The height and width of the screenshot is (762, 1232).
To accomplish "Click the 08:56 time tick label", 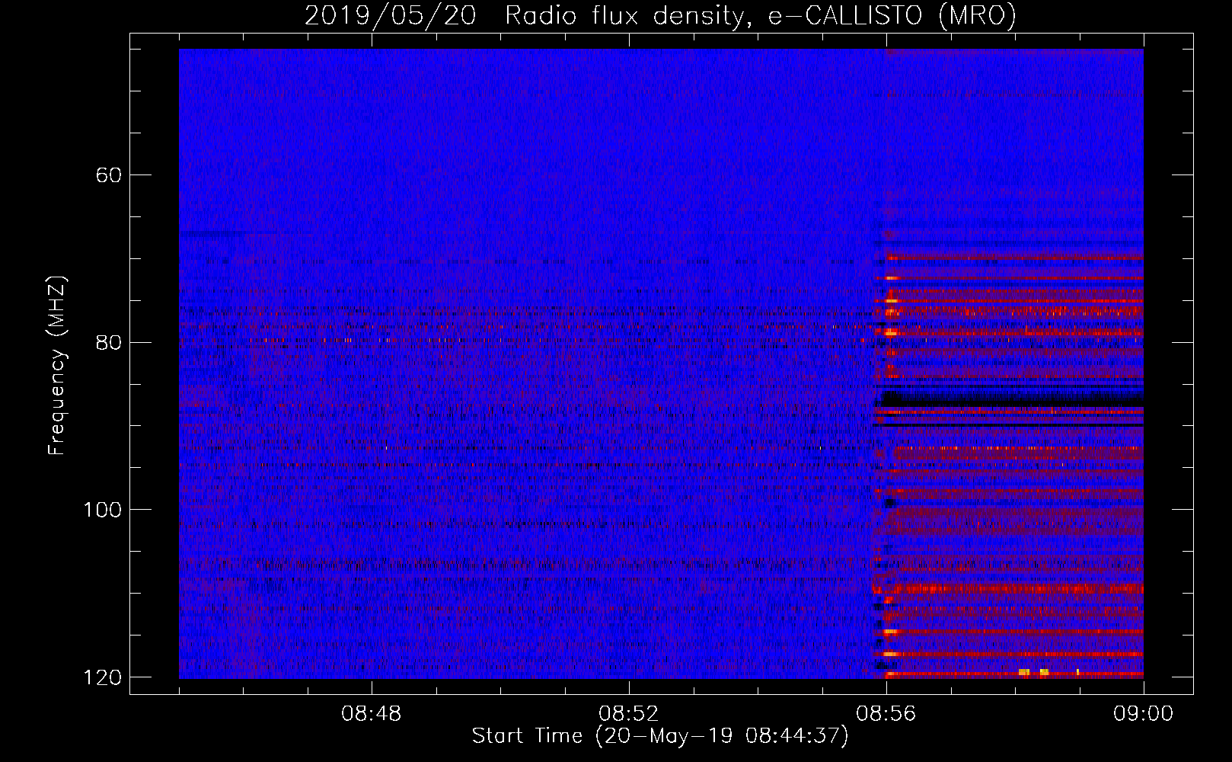I will (886, 714).
